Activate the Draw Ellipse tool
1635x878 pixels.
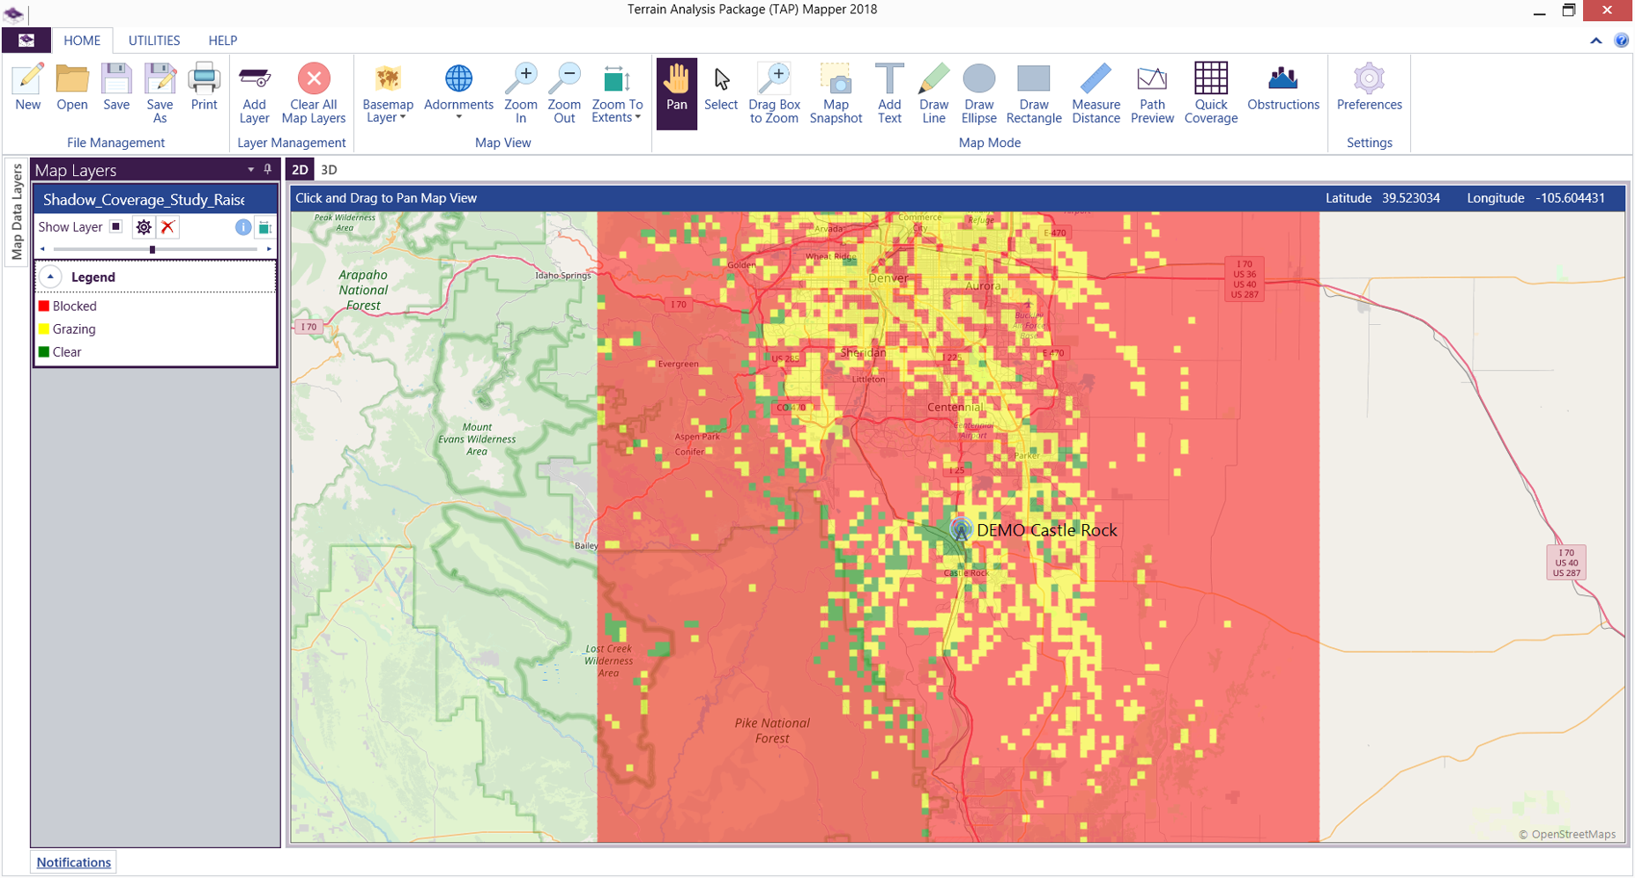[x=978, y=93]
